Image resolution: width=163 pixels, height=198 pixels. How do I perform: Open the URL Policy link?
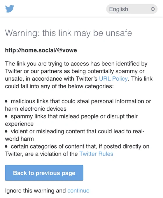coord(113,79)
